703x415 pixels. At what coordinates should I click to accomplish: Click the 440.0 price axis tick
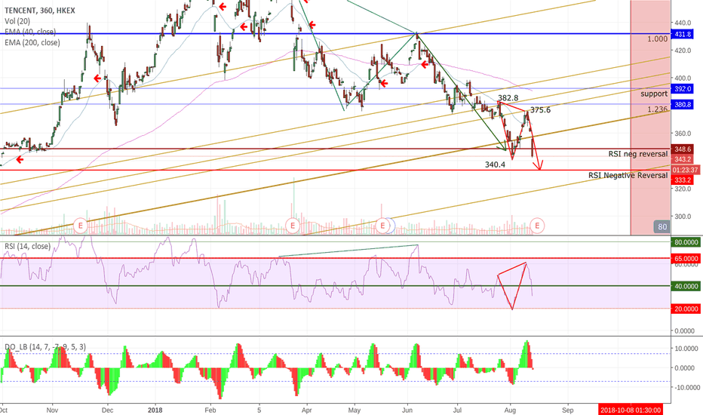[x=683, y=23]
